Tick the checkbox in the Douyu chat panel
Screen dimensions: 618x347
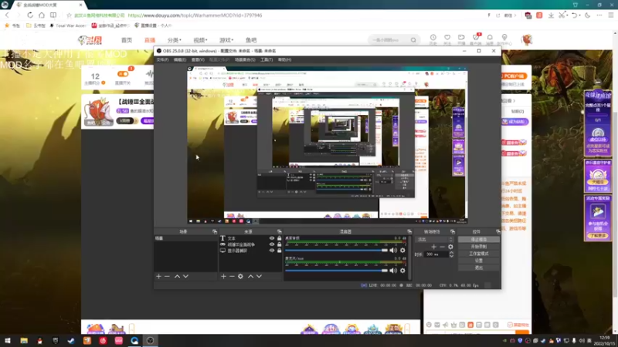coord(510,325)
